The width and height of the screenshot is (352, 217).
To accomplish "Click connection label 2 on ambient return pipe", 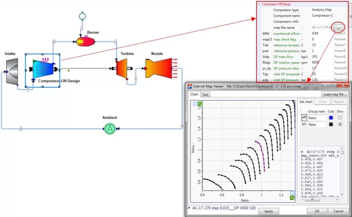I will (x=21, y=129).
